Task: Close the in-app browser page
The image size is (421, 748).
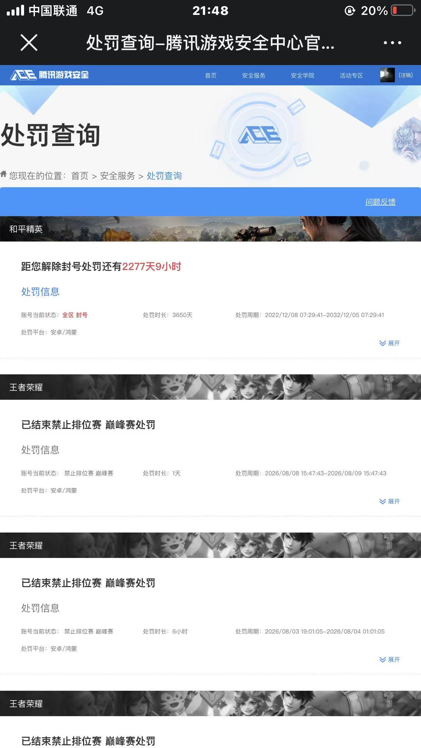Action: coord(29,43)
